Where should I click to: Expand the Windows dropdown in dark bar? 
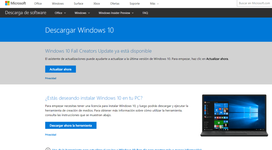[x=82, y=13]
